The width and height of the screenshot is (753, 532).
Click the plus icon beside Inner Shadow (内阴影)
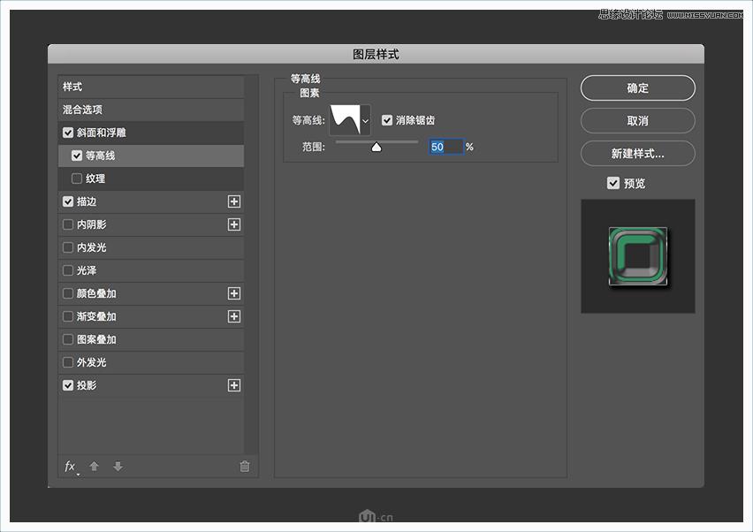click(234, 224)
